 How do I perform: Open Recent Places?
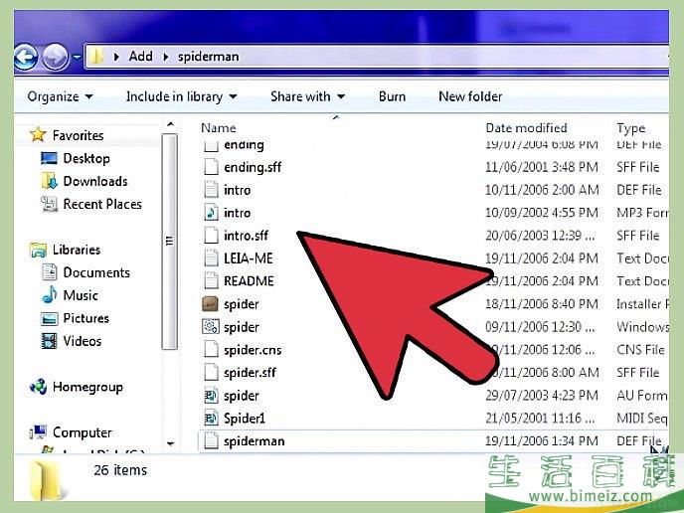tap(102, 204)
